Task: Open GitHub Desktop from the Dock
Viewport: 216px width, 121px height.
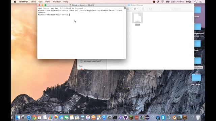Action: (x=126, y=118)
